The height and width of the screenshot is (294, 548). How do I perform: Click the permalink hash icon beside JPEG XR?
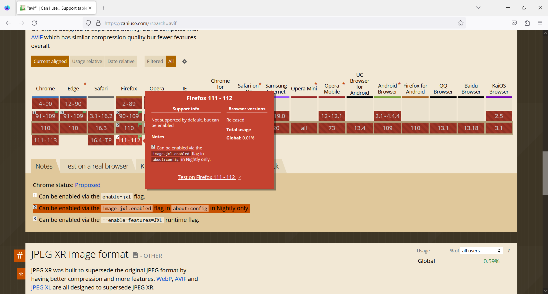point(19,256)
